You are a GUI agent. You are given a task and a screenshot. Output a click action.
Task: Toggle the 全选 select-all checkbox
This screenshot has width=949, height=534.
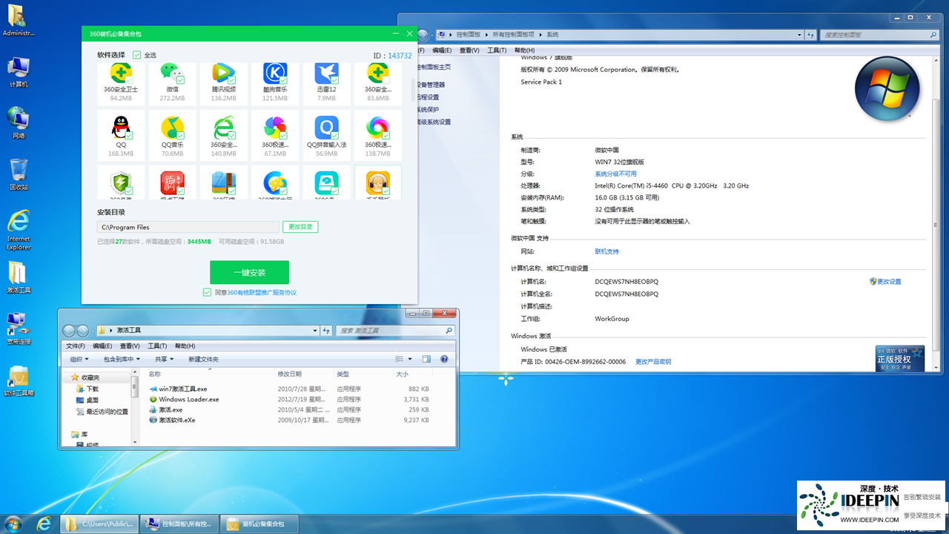pos(137,55)
